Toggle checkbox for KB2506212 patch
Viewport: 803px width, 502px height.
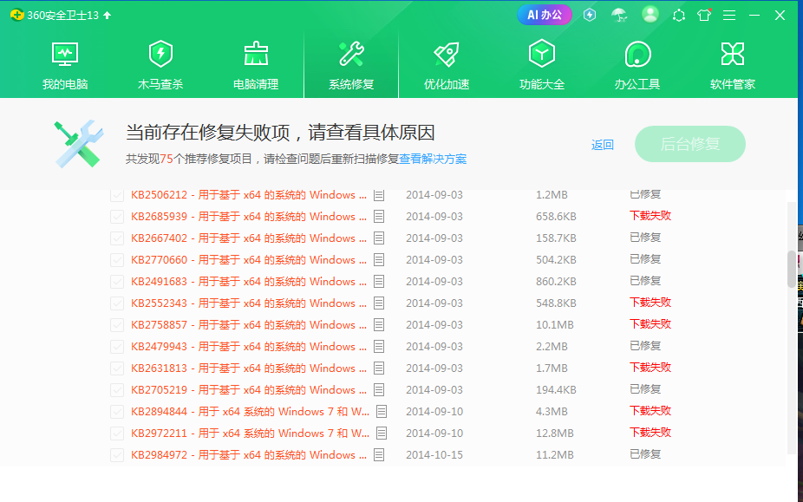(x=117, y=195)
